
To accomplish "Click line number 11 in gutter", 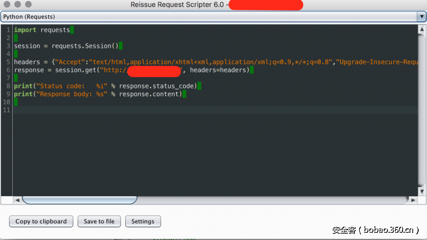I will (x=7, y=110).
